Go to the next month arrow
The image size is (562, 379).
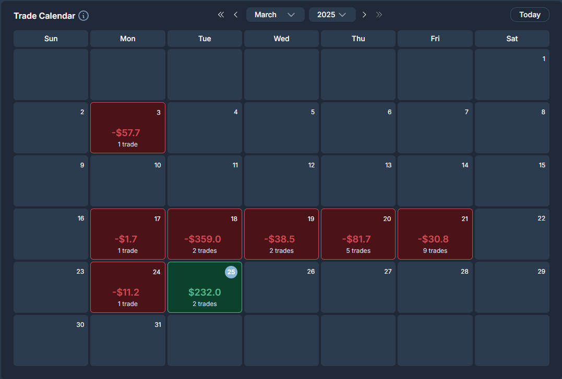click(x=364, y=15)
